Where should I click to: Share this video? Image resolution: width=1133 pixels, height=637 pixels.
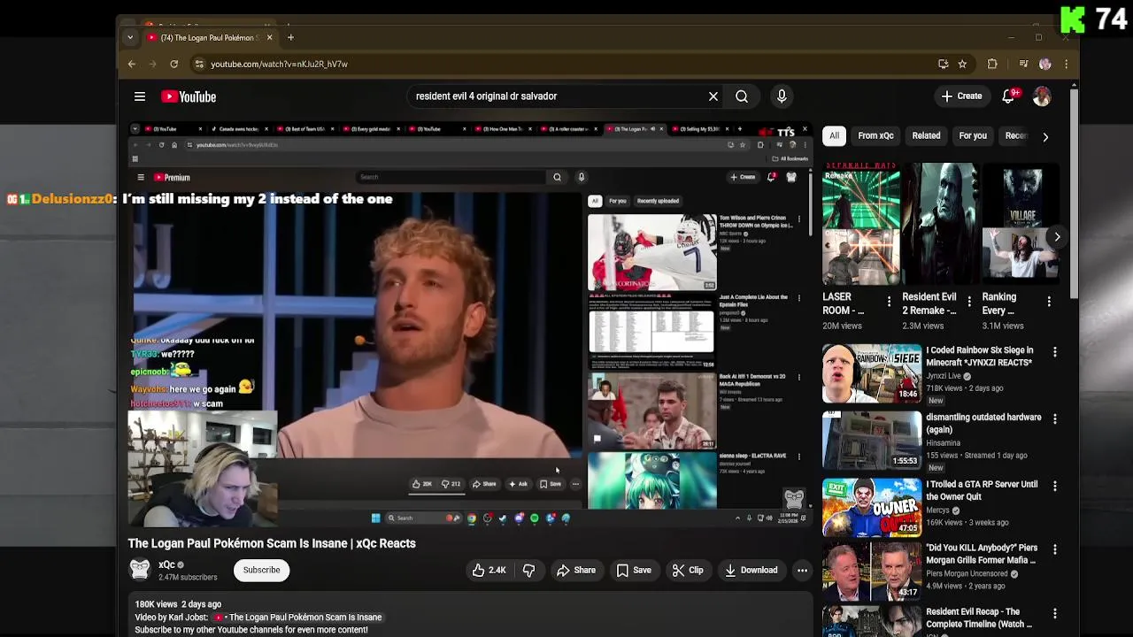(x=576, y=571)
